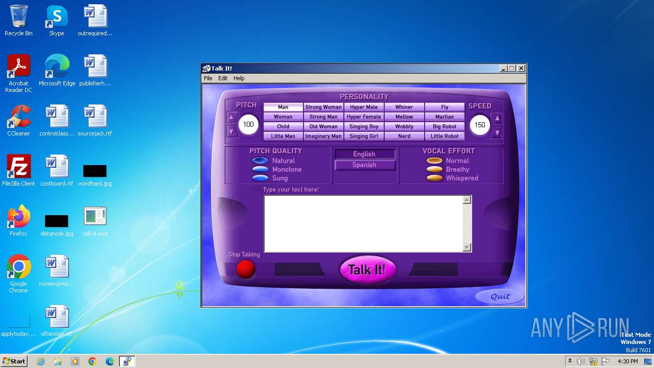654x368 pixels.
Task: Click text box scrollbar up arrow
Action: click(x=466, y=200)
